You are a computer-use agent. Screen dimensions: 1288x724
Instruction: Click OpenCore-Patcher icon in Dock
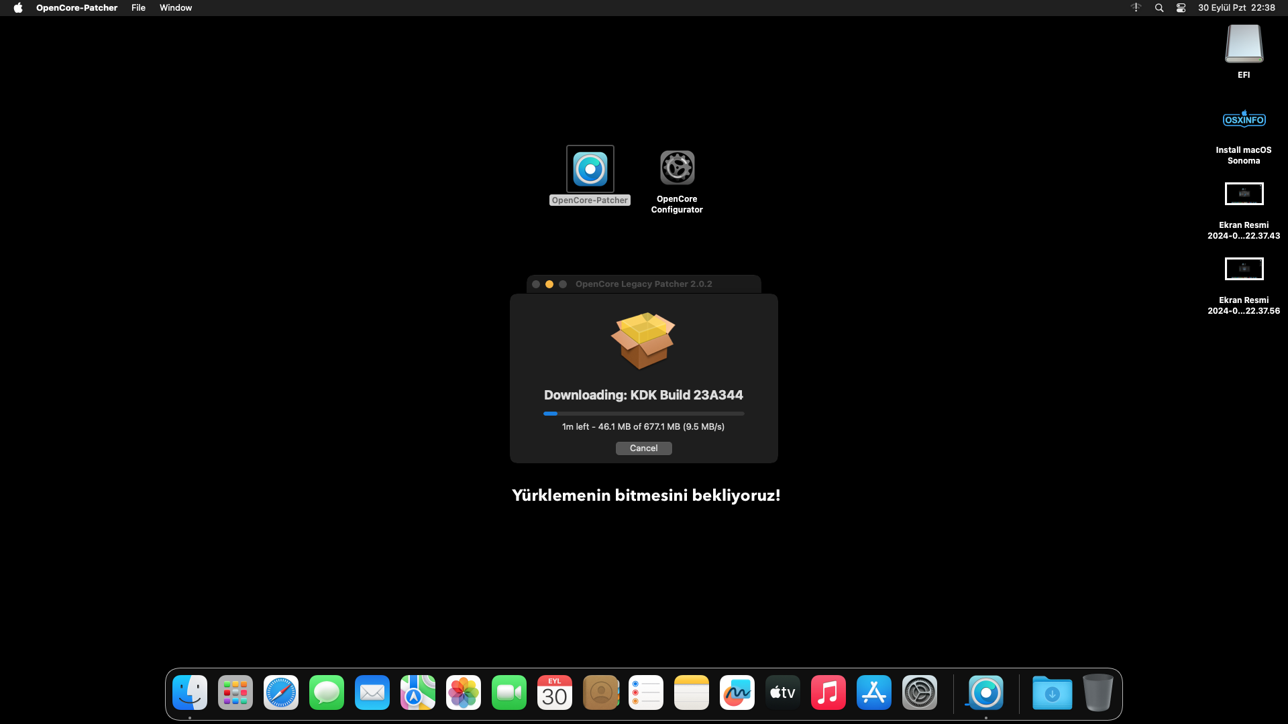coord(985,692)
